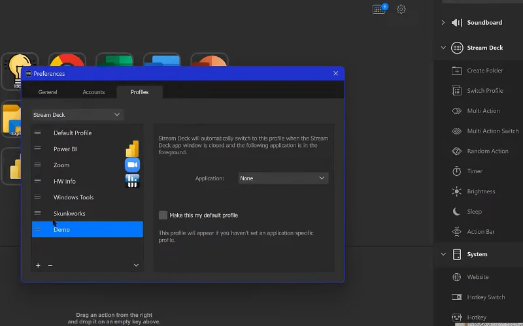Screen dimensions: 523x326
Task: Open the Application dropdown showing None
Action: [283, 178]
